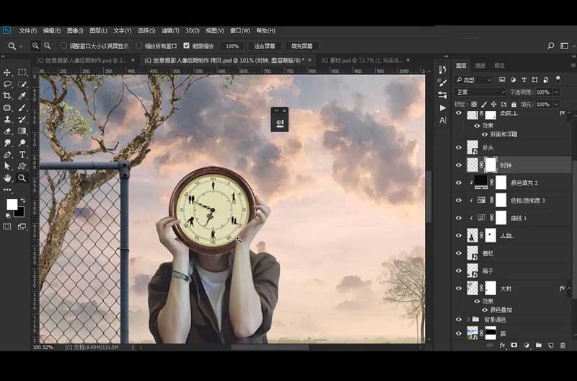577x381 pixels.
Task: Open the blend mode 正常 dropdown
Action: pyautogui.click(x=480, y=92)
